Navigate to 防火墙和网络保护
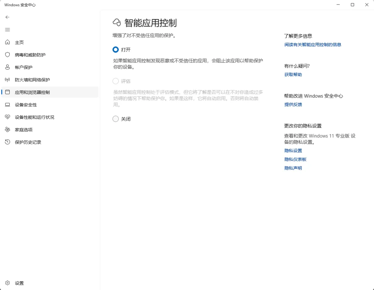Viewport: 374px width, 290px height. tap(50, 80)
